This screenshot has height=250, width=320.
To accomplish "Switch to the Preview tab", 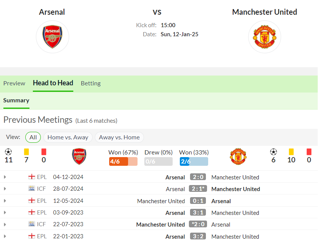I will click(x=14, y=83).
